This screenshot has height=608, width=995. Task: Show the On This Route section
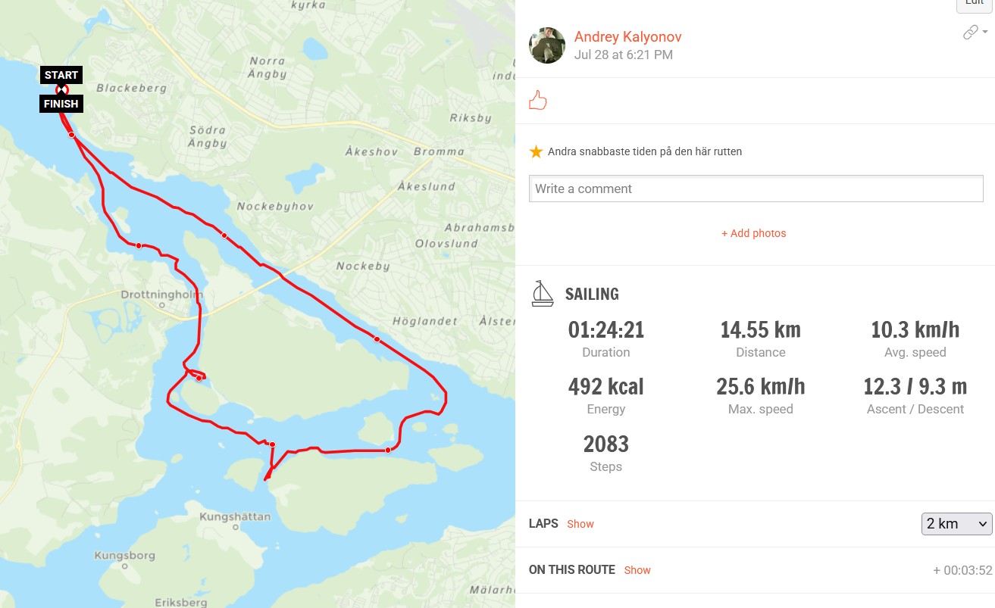pos(637,570)
